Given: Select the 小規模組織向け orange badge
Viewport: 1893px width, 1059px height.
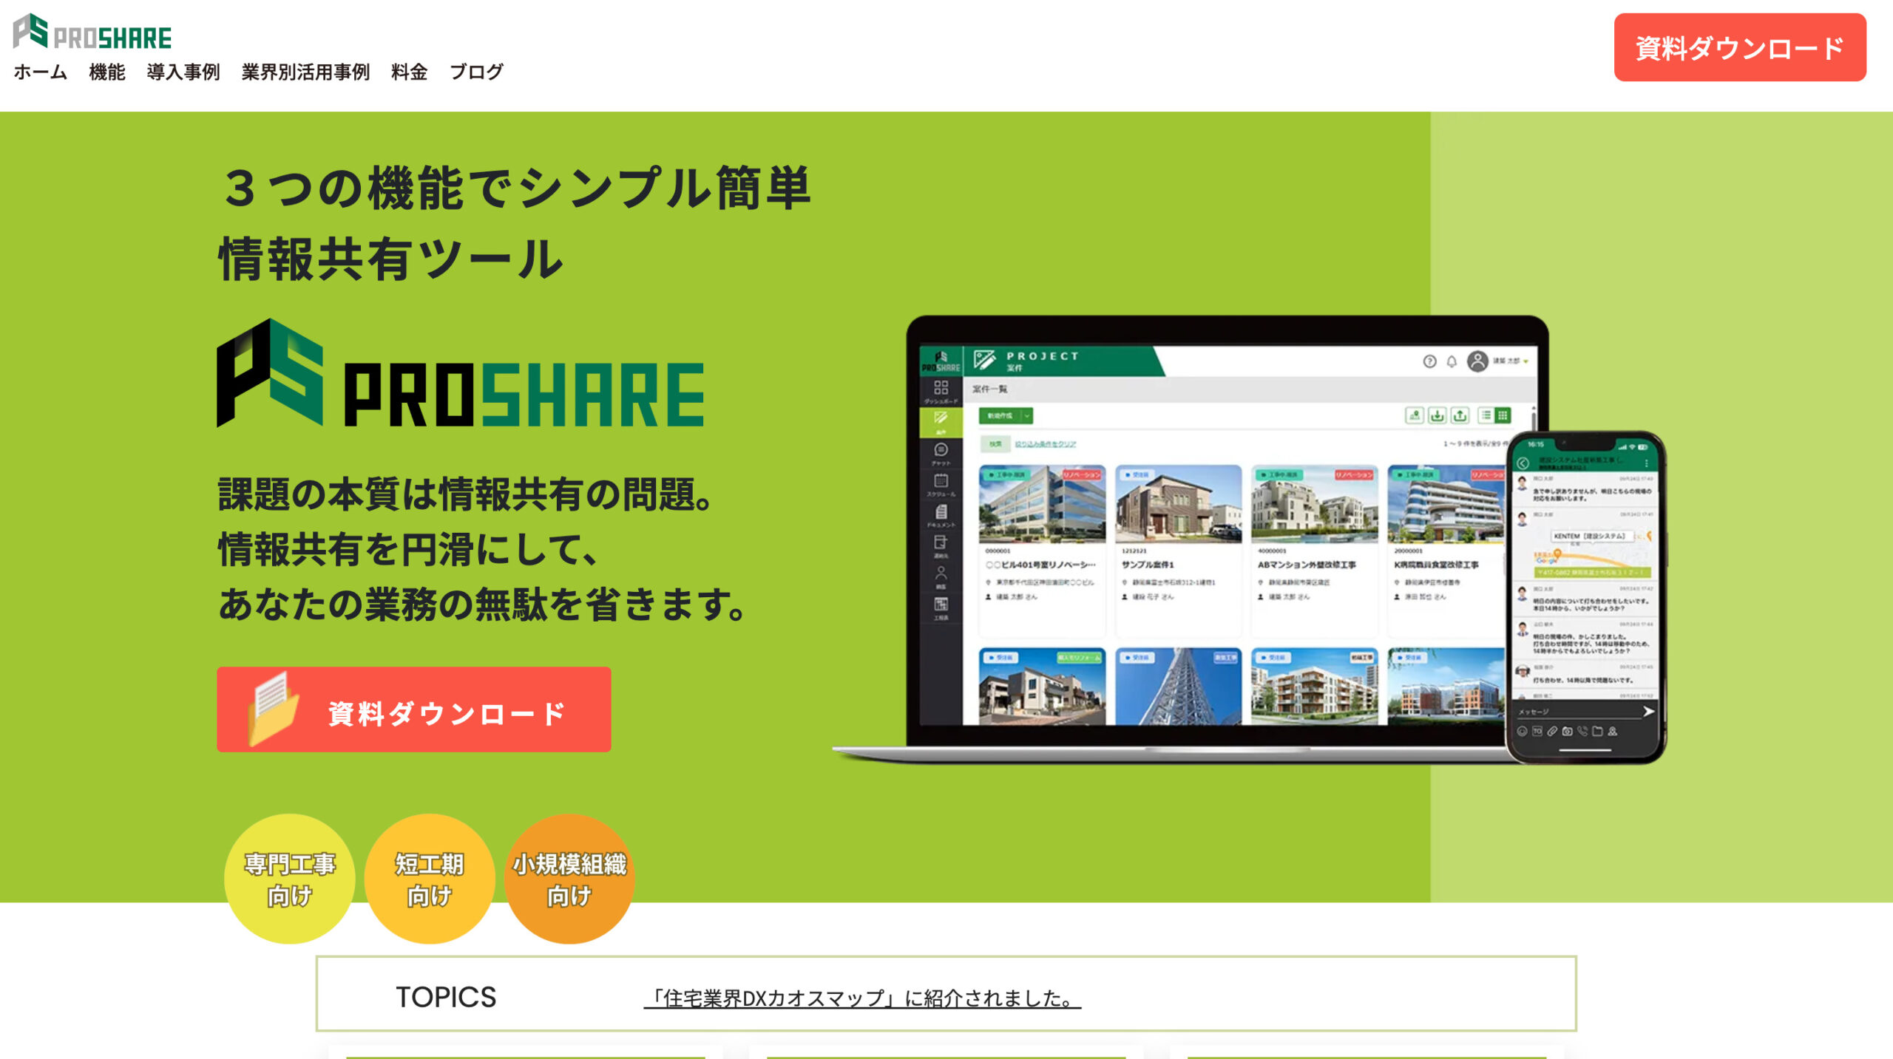Looking at the screenshot, I should 569,879.
